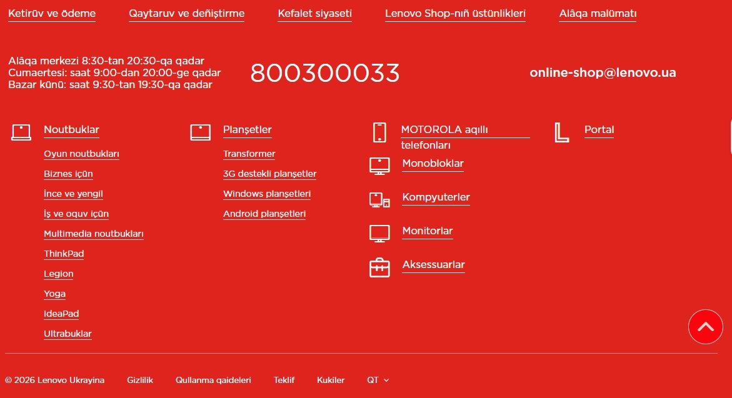Open Ketirüv ve ödeme page
732x398 pixels.
pyautogui.click(x=52, y=13)
